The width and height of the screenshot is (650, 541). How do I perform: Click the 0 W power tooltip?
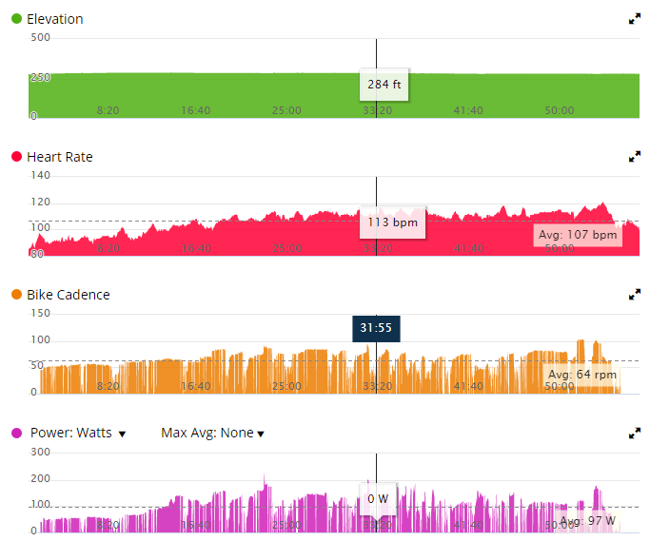pos(377,498)
